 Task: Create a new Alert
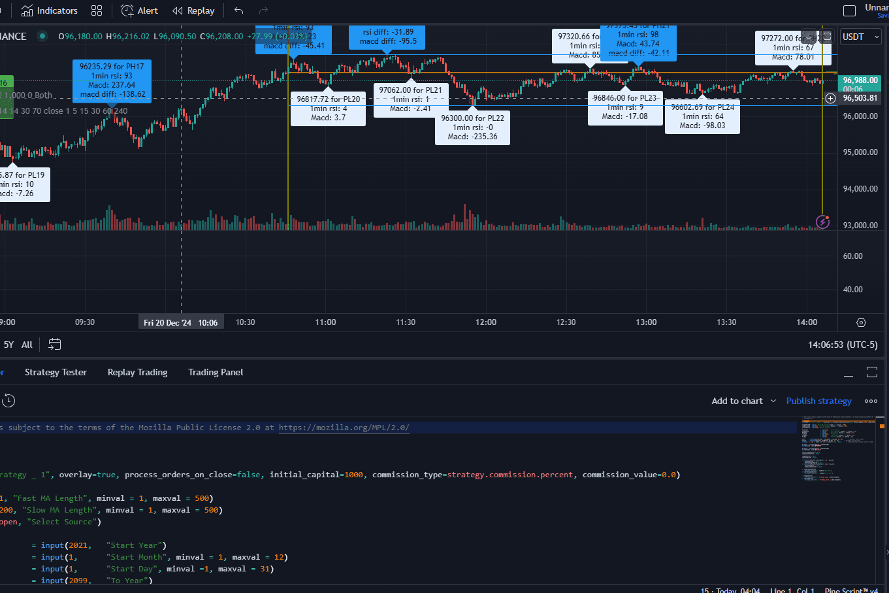coord(139,10)
